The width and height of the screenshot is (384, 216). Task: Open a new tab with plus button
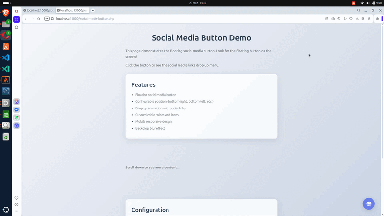[x=93, y=10]
